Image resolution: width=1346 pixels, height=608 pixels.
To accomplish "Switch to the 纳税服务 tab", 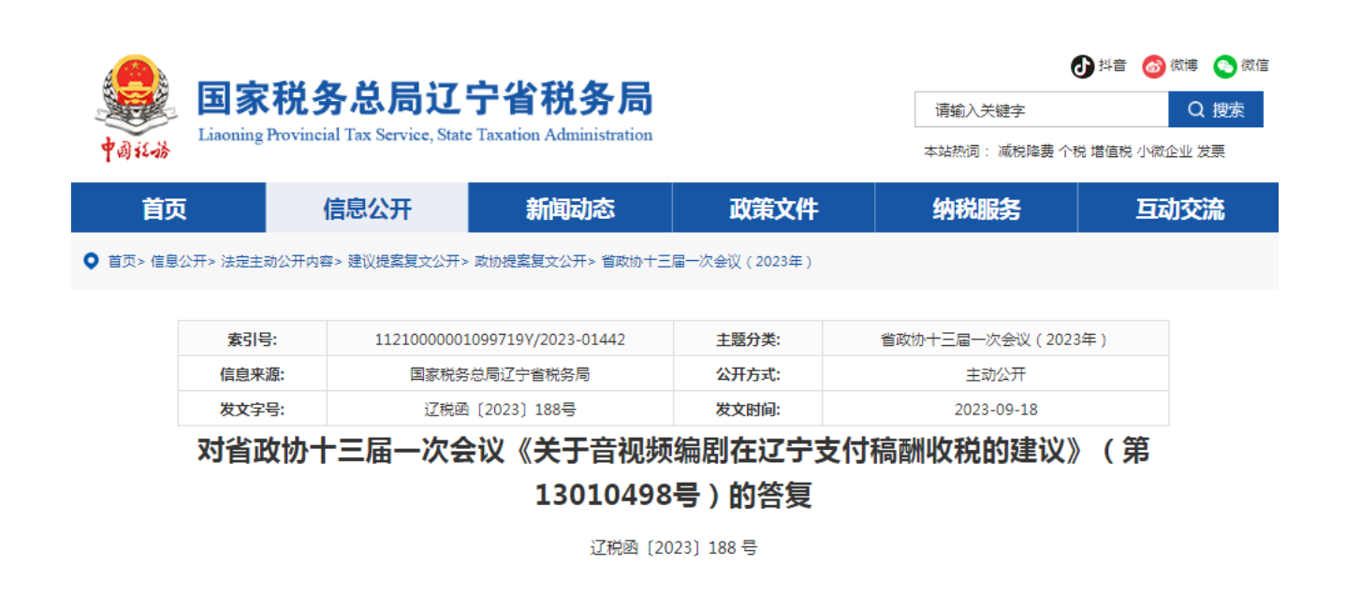I will point(976,209).
